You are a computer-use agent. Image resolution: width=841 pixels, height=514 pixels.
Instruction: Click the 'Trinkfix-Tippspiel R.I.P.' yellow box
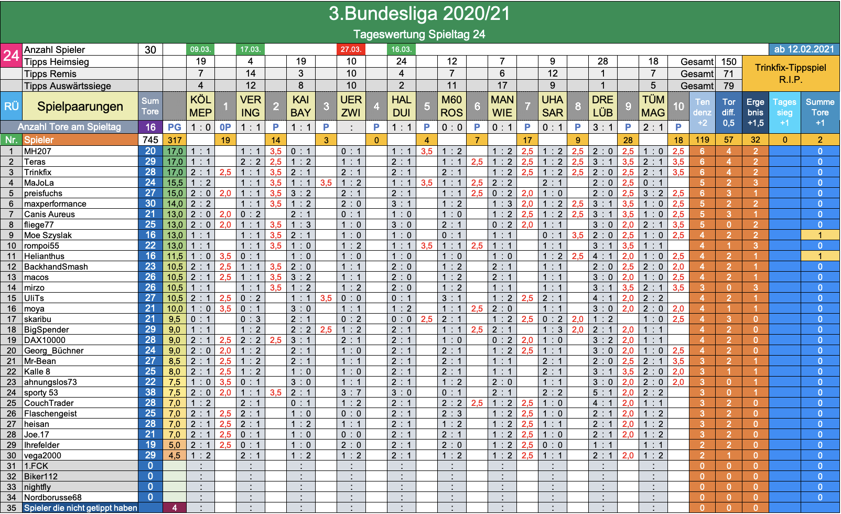pos(791,73)
